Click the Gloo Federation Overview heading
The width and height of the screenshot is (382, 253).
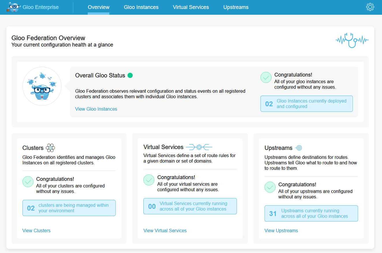point(48,38)
